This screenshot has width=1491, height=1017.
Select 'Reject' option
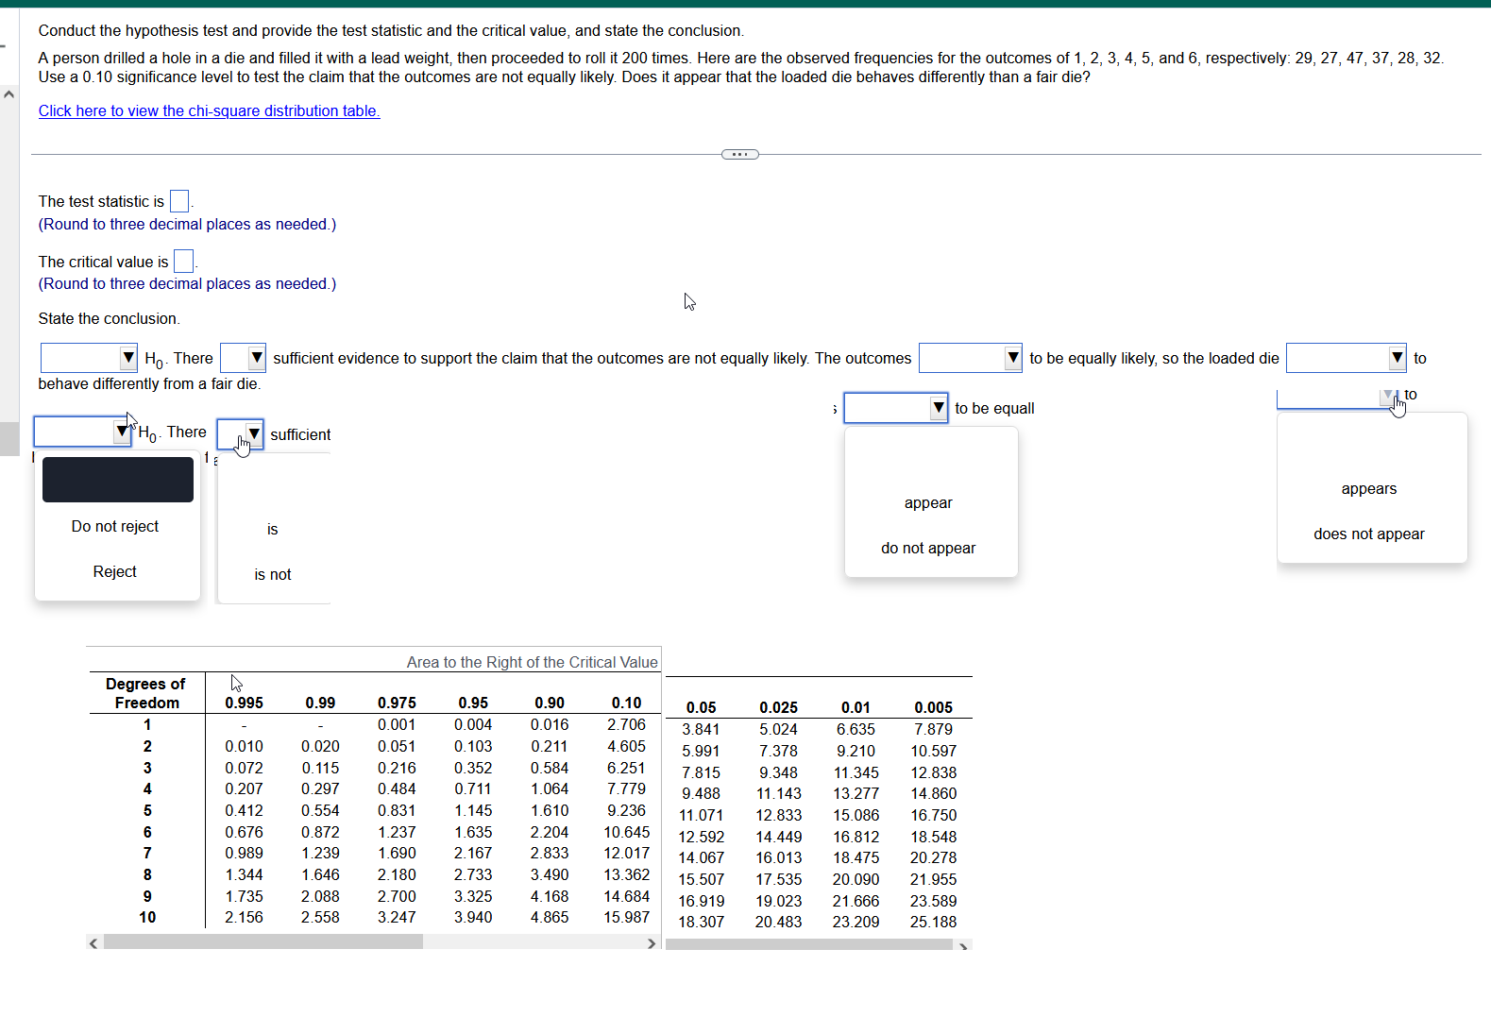tap(115, 571)
